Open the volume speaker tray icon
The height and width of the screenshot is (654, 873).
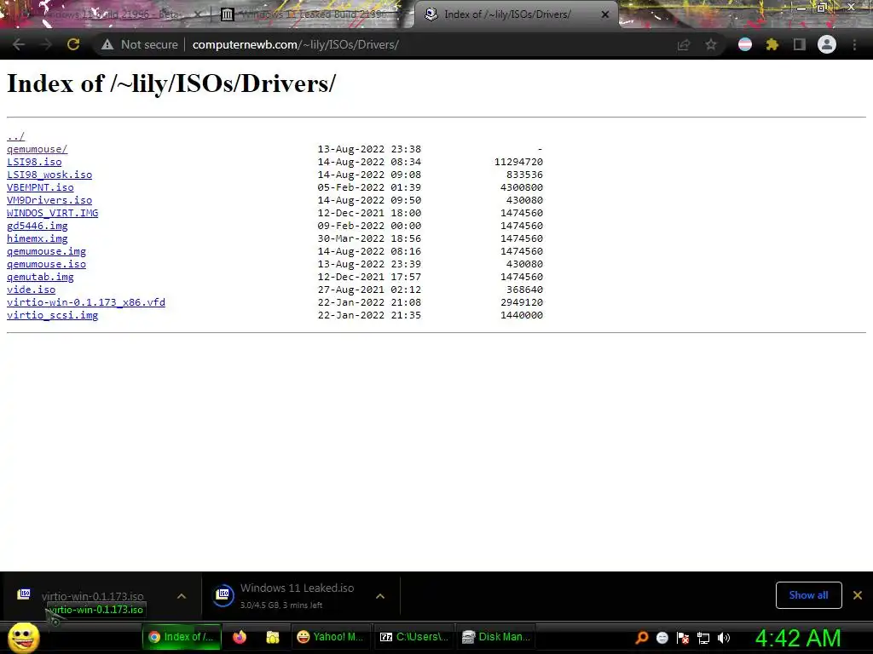click(x=724, y=638)
